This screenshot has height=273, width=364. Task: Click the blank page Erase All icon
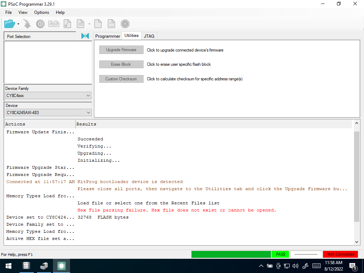pyautogui.click(x=98, y=24)
